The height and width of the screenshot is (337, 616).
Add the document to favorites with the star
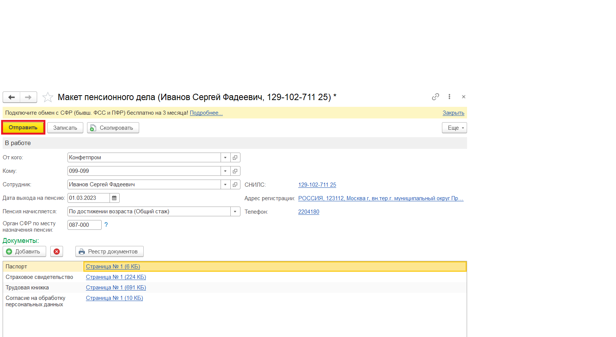pos(48,97)
